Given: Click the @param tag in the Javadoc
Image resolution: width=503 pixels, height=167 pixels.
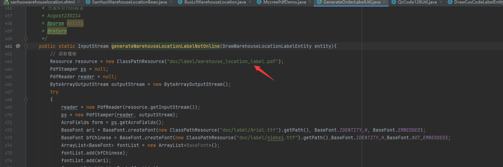Looking at the screenshot, I should (x=56, y=23).
